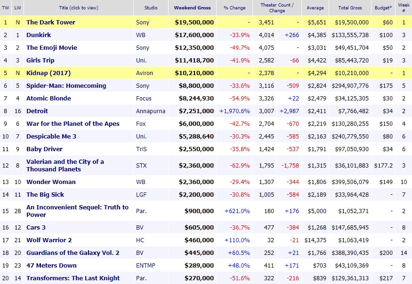Select the $294,907,776 total gross value
412x284 pixels.
350,86
